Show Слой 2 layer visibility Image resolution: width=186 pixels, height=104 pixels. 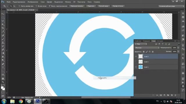pyautogui.click(x=136, y=62)
